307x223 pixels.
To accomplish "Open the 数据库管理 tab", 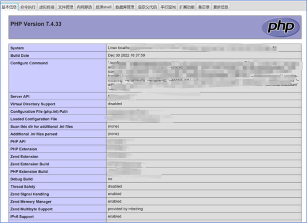I will tap(125, 7).
